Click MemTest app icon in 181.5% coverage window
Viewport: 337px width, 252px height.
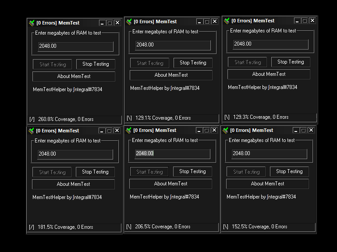32,131
